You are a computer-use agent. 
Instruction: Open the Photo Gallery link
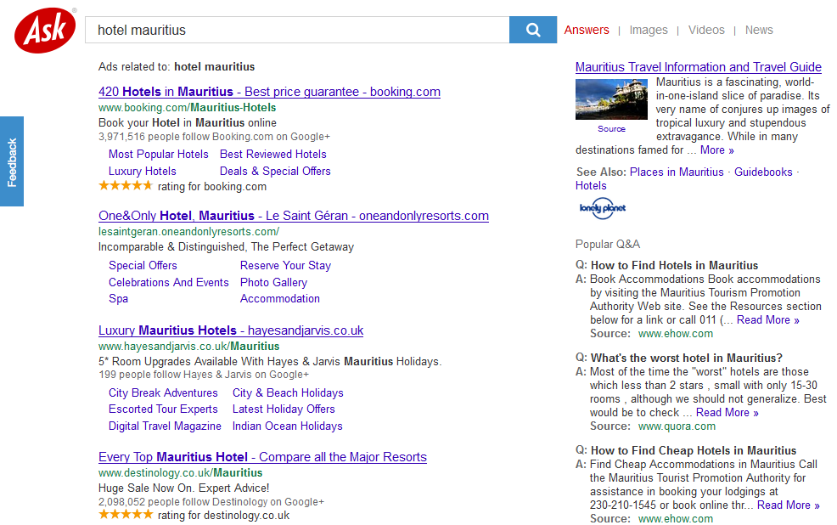(x=274, y=283)
